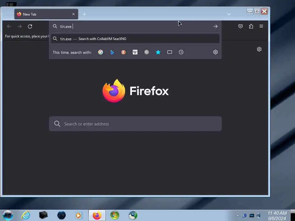Open the Windows flag orb taskbar icon

pos(115,215)
